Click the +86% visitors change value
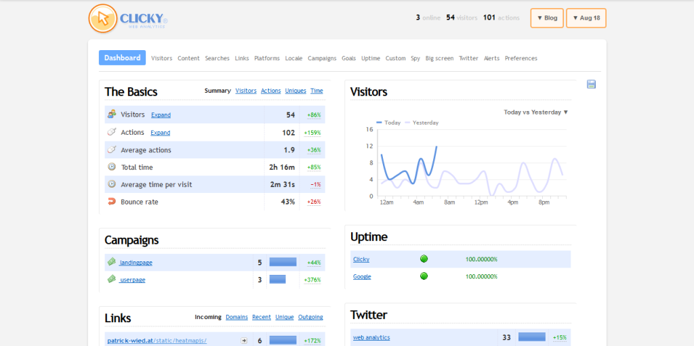The image size is (694, 346). (314, 115)
